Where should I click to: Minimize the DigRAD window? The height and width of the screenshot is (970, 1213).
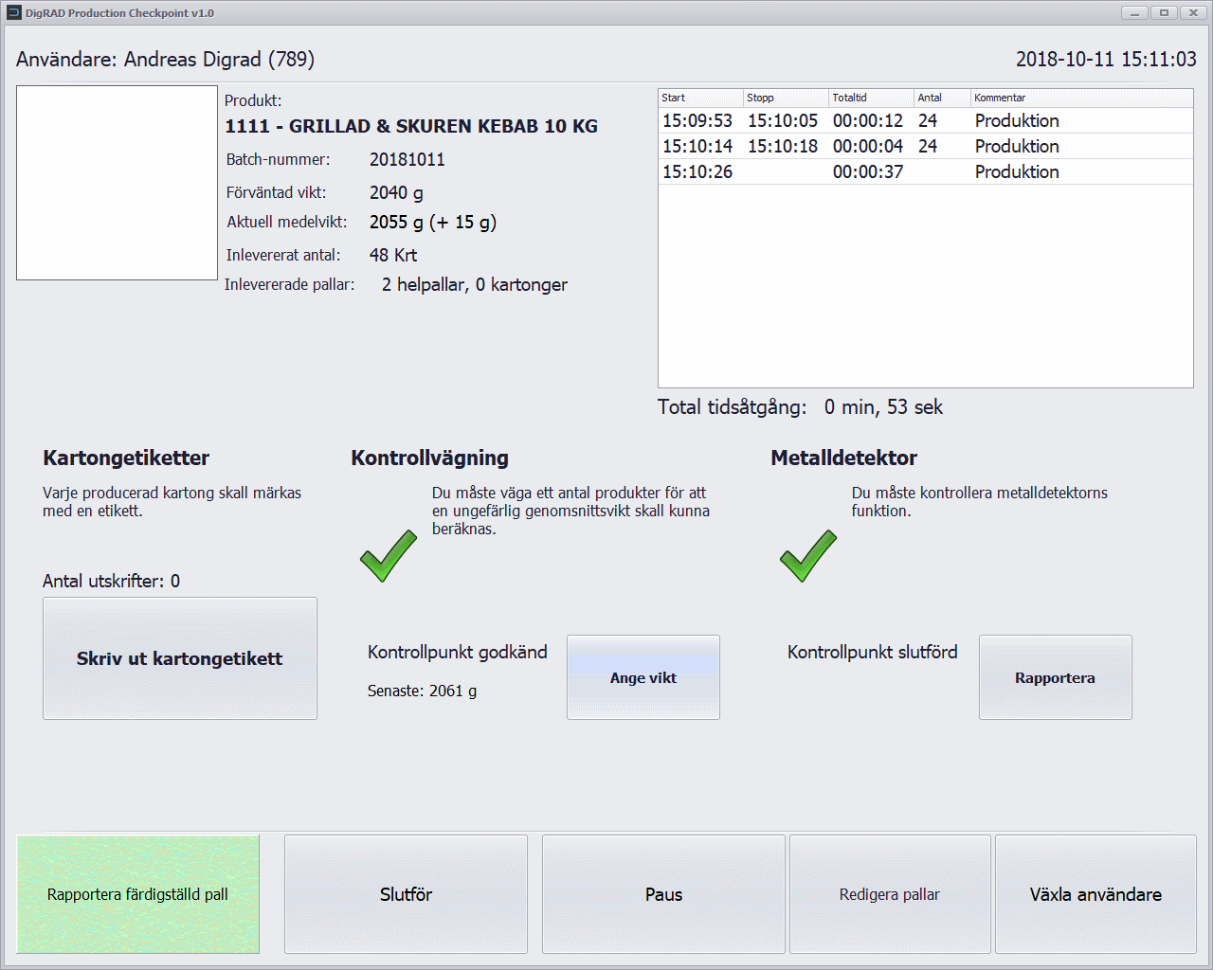(1134, 12)
